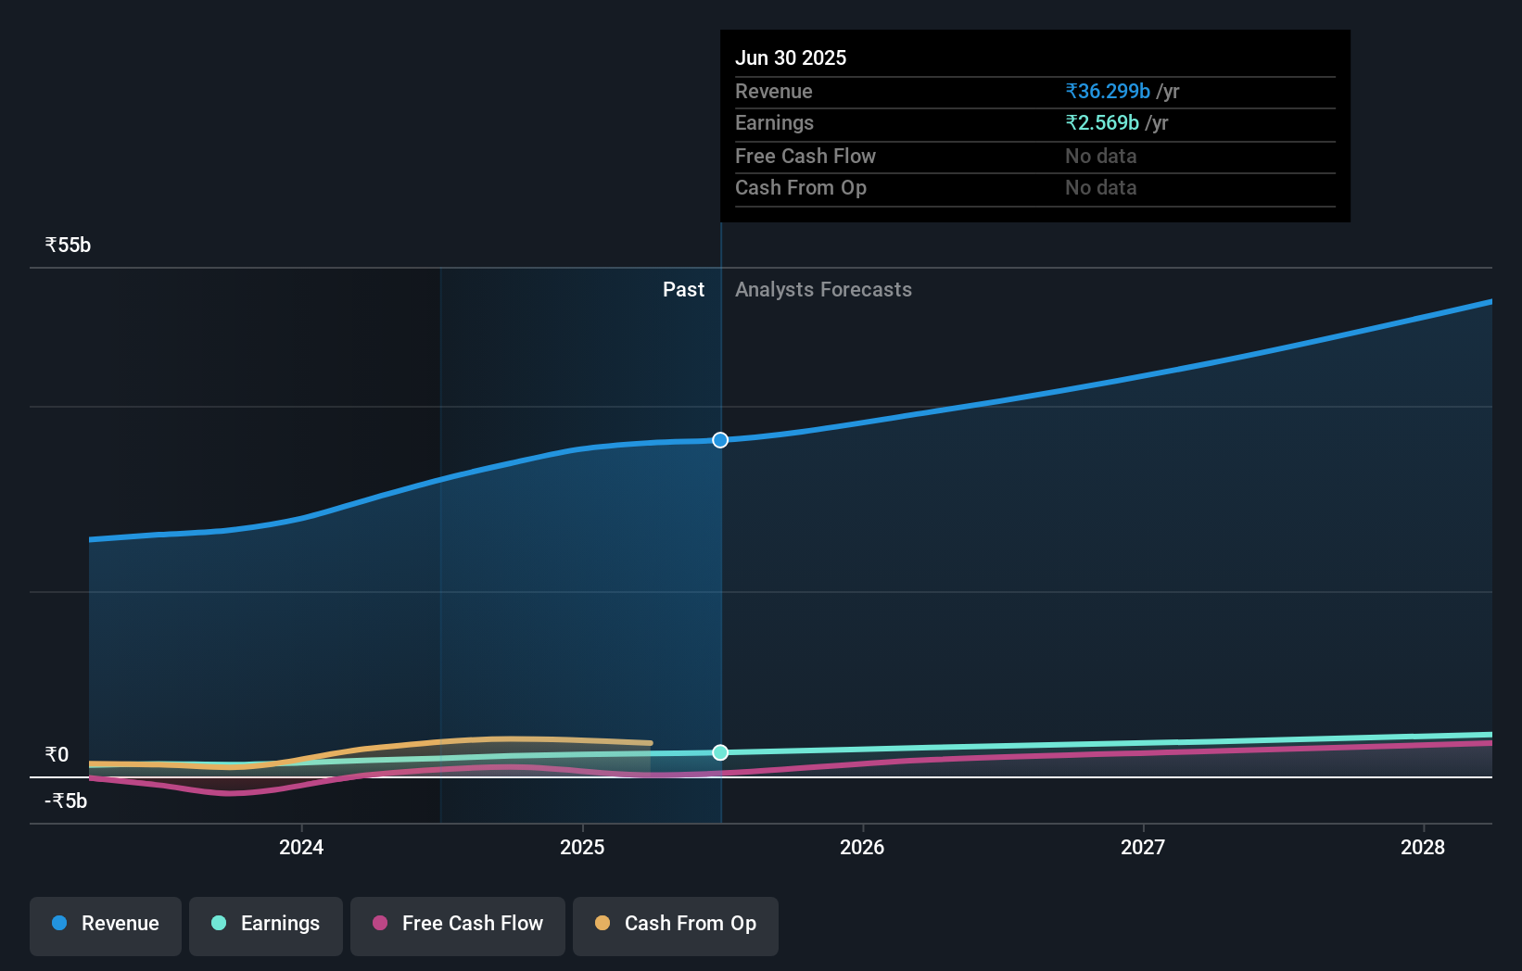The width and height of the screenshot is (1522, 971).
Task: Click the ₹0 y-axis label
Action: 57,754
